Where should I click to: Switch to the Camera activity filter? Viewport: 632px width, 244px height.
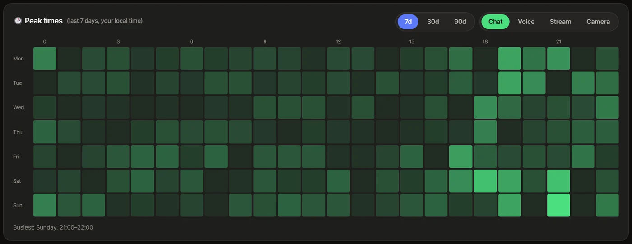pos(598,22)
